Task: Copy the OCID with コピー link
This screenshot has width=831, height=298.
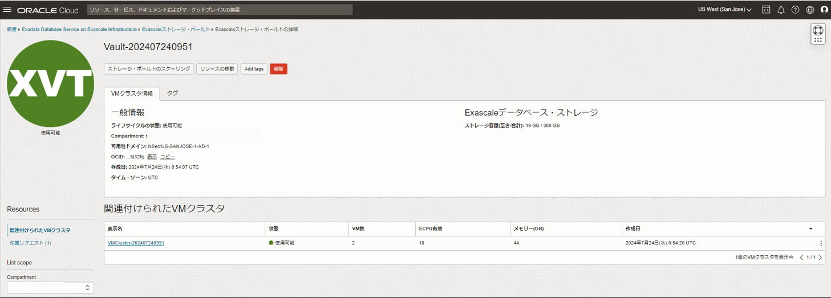Action: [167, 157]
